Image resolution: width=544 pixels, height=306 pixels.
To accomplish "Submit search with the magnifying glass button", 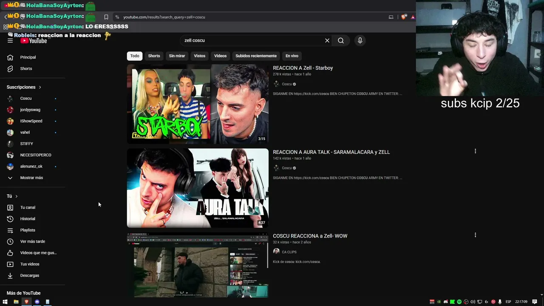I will click(x=341, y=40).
